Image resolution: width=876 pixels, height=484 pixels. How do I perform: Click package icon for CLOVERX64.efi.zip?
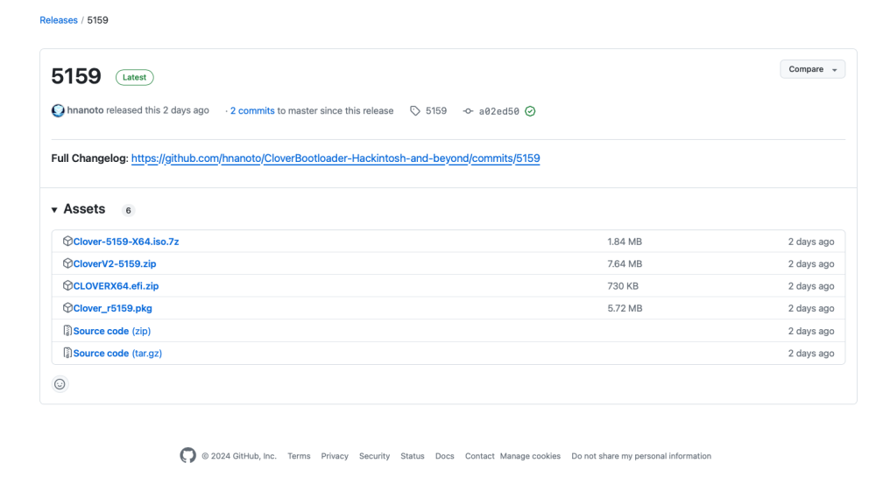67,286
